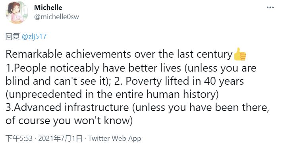Click the display name Michelle

click(x=48, y=8)
